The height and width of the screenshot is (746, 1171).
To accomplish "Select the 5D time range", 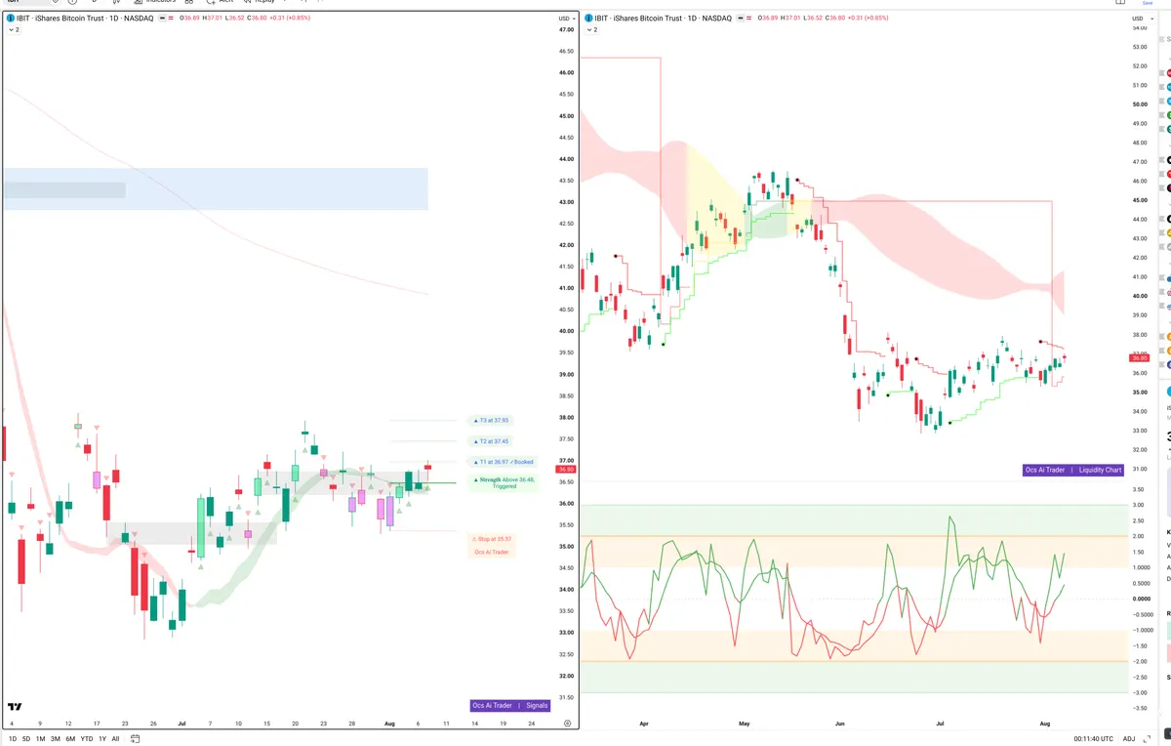I will coord(26,739).
